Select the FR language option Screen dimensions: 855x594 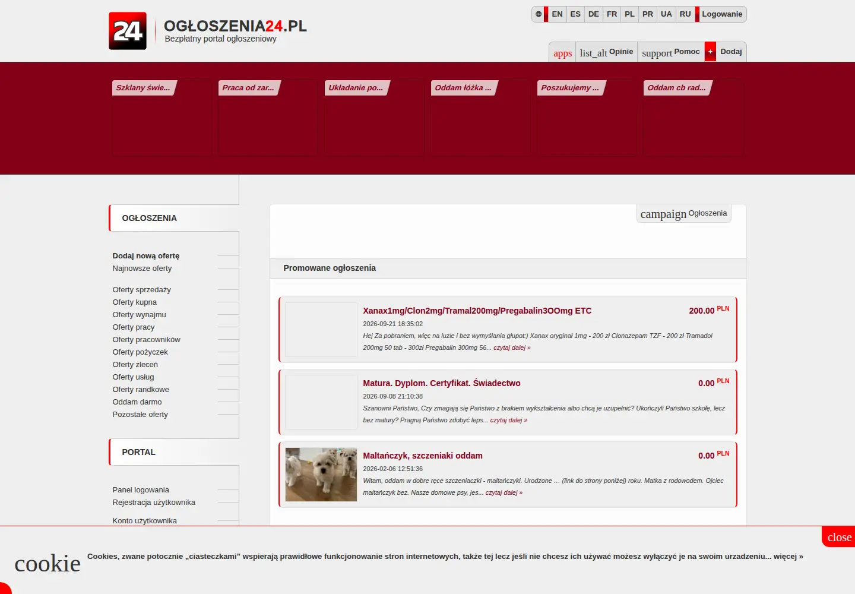612,14
